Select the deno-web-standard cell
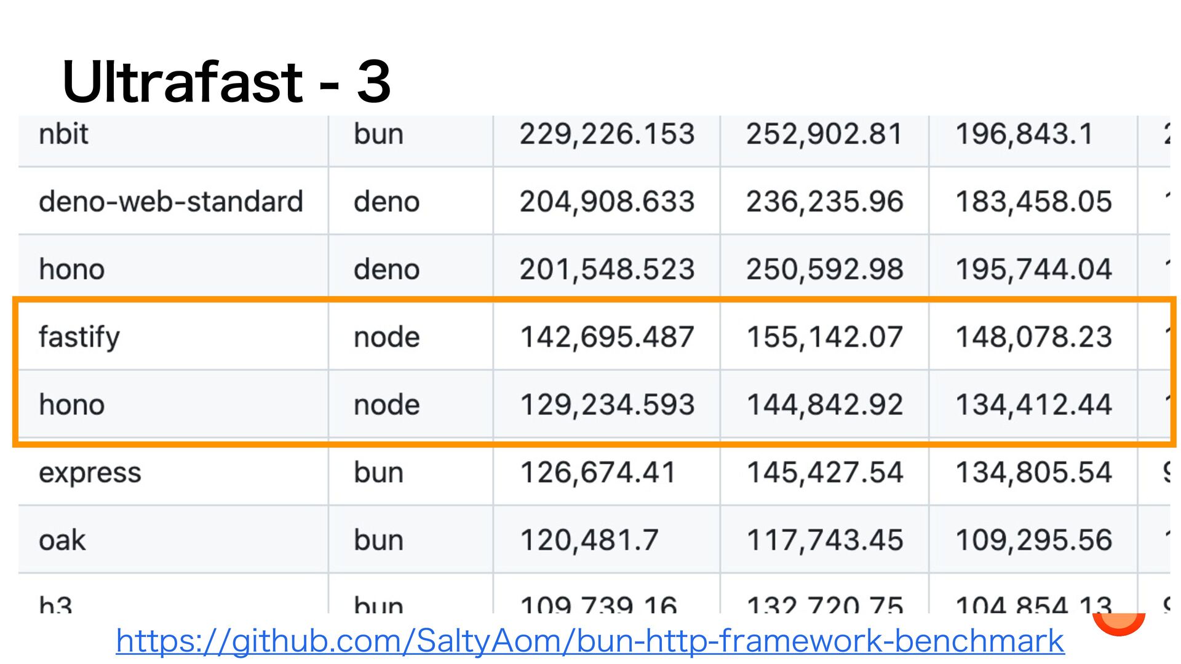This screenshot has width=1181, height=664. [x=171, y=202]
